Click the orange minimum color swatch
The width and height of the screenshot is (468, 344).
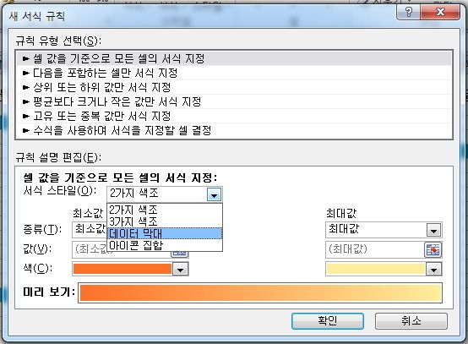click(x=122, y=269)
